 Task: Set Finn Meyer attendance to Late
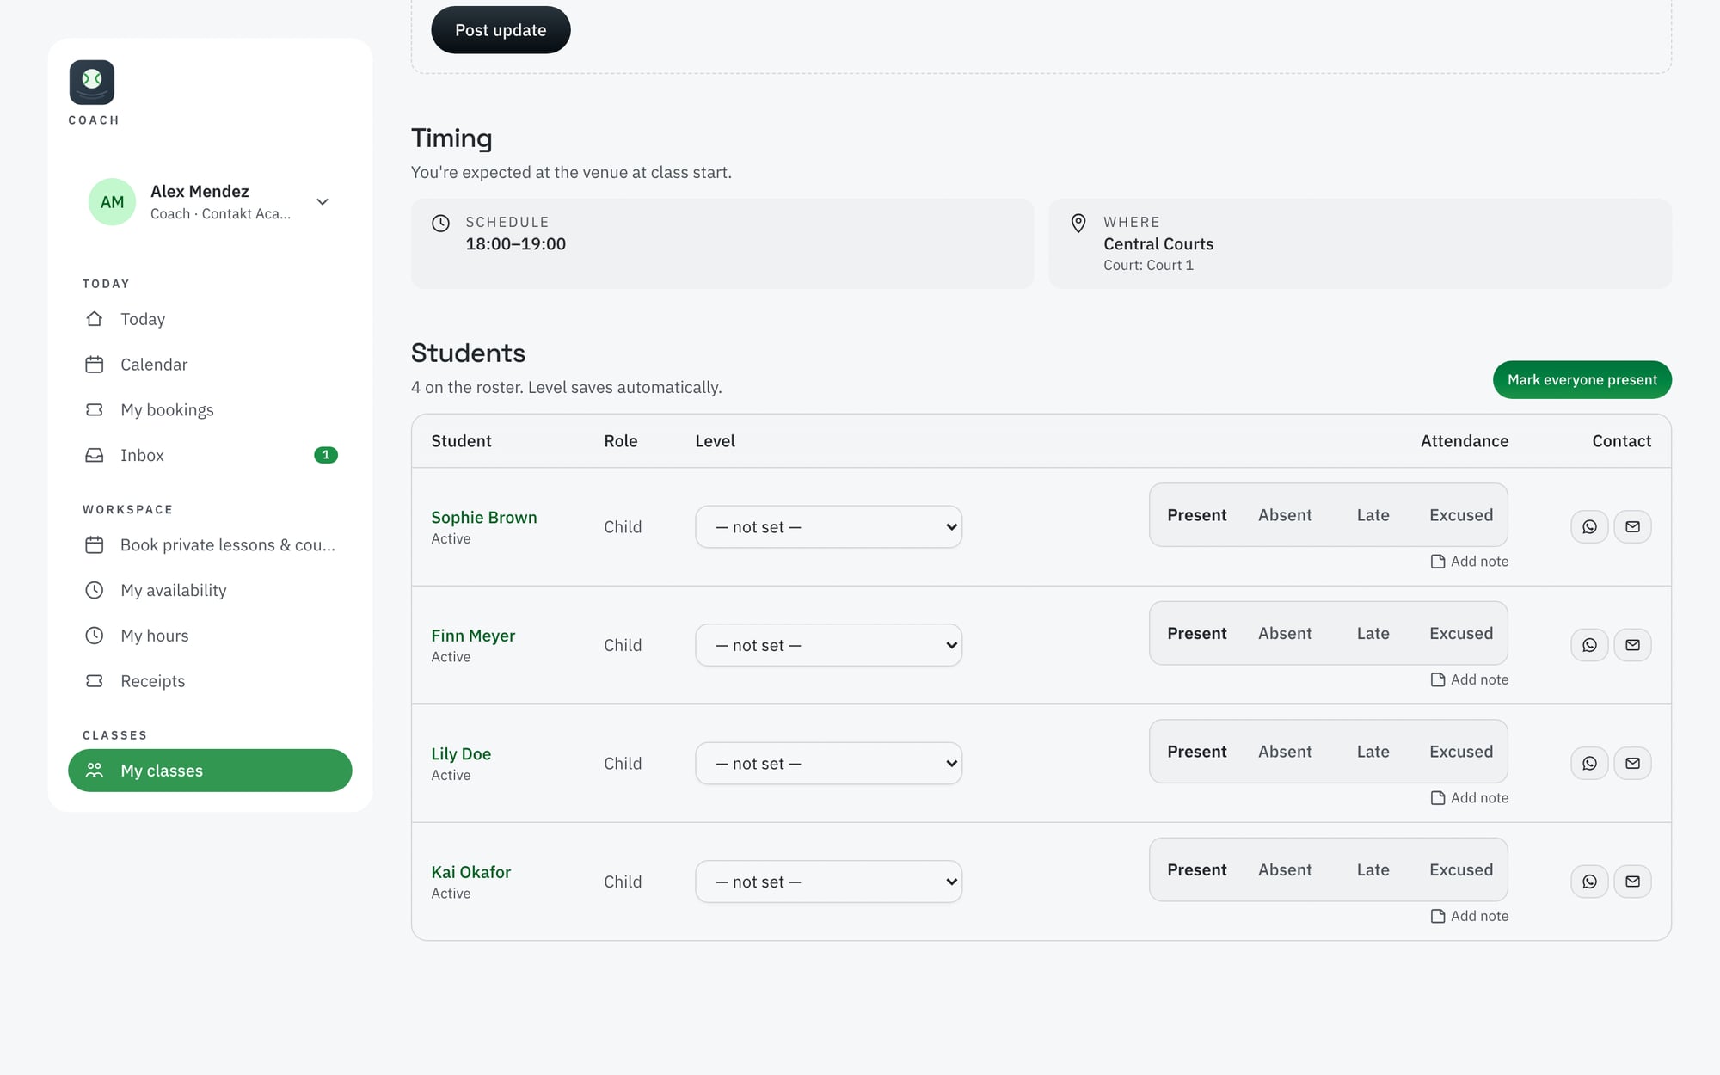1373,633
